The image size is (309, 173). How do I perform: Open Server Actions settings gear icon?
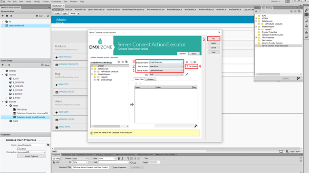pos(37,16)
